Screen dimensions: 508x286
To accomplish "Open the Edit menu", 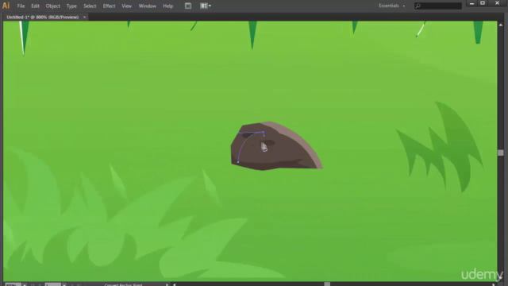I will click(35, 6).
